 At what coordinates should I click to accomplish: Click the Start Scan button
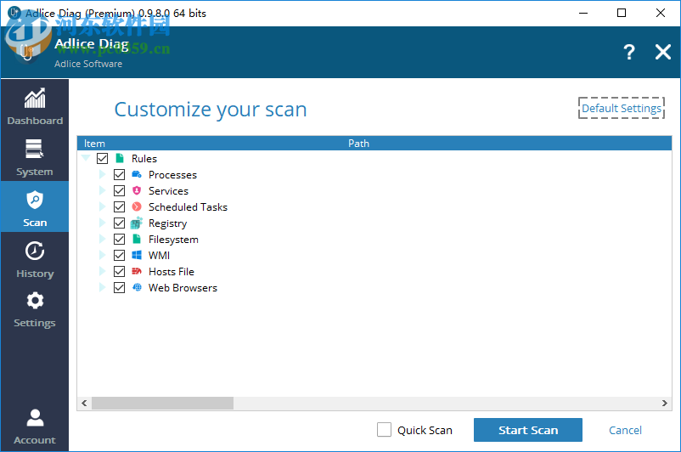[x=527, y=430]
